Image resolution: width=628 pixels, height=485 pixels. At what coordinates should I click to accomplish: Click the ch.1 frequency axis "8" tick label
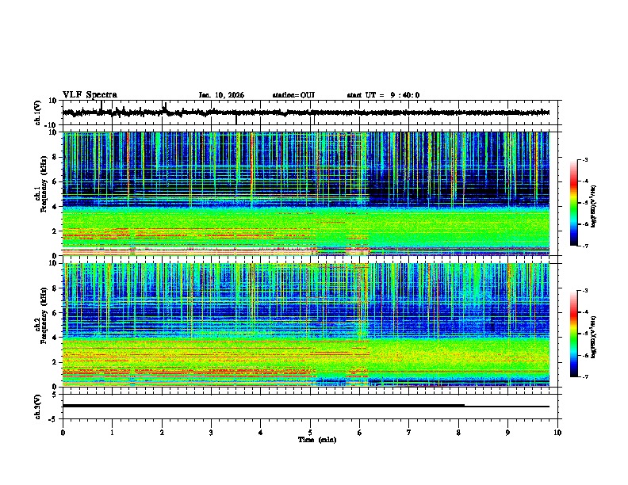pyautogui.click(x=55, y=157)
